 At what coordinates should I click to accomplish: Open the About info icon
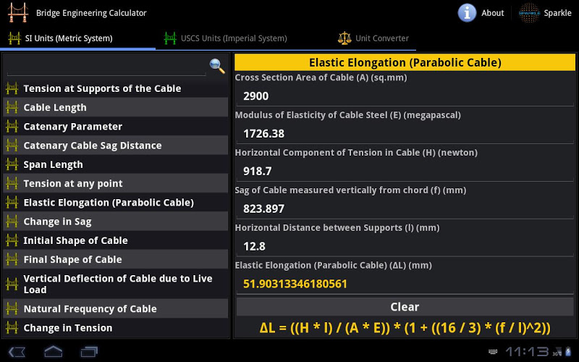tap(467, 13)
